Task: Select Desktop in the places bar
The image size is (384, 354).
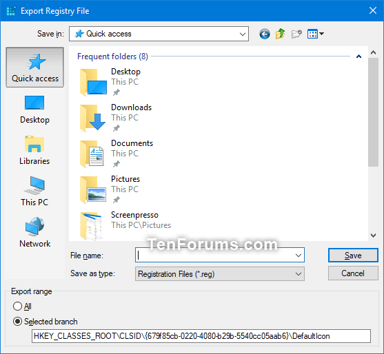Action: [34, 110]
